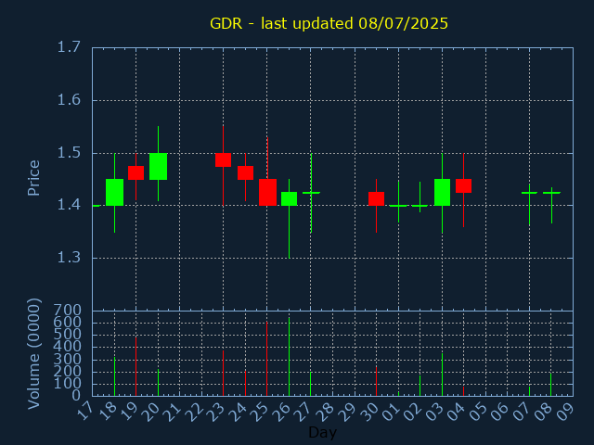
Task: Click the short green volume bar for day 07
Action: [x=529, y=391]
